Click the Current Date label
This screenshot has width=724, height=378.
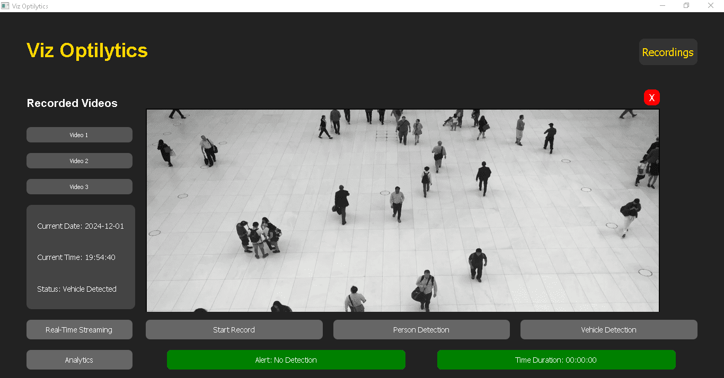81,226
